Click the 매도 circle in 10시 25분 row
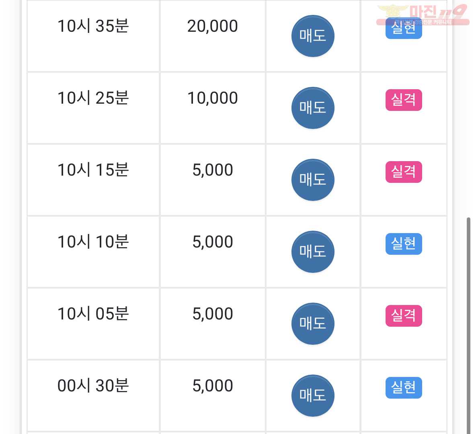 [312, 108]
